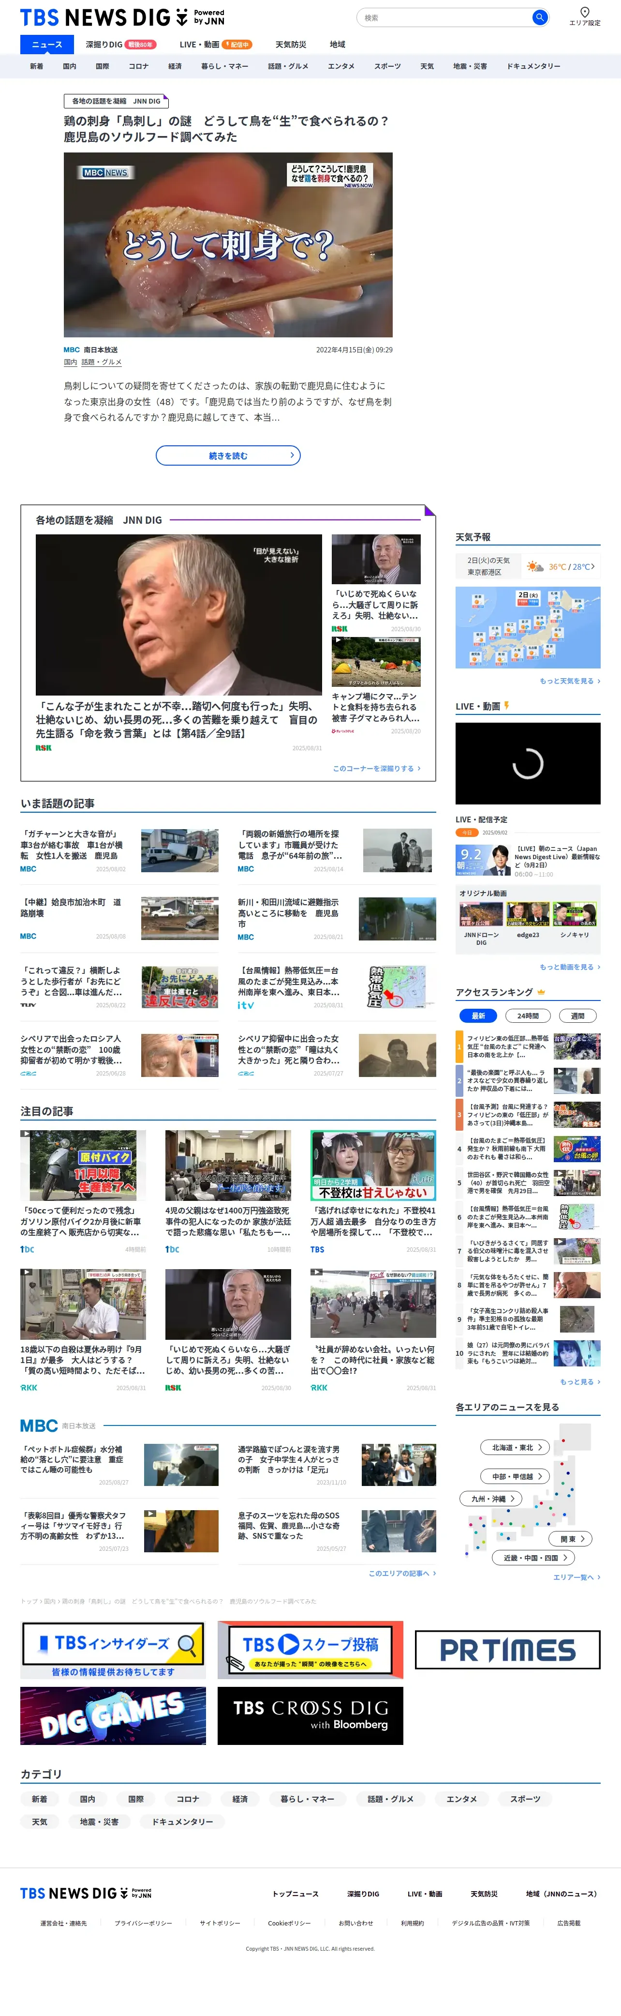Open the PR TIMES banner
Image resolution: width=621 pixels, height=2016 pixels.
[508, 1650]
